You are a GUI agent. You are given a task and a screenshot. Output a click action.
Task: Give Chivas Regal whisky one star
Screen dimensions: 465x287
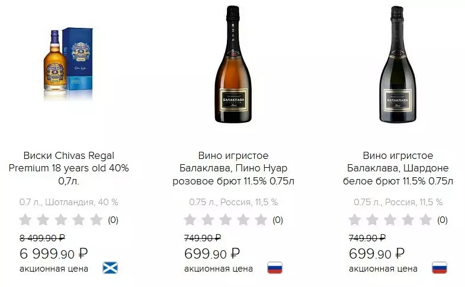click(x=25, y=221)
